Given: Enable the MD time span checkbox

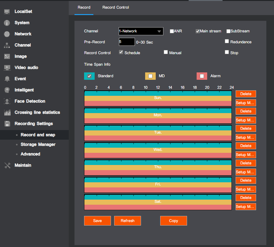Looking at the screenshot, I should tap(150, 76).
